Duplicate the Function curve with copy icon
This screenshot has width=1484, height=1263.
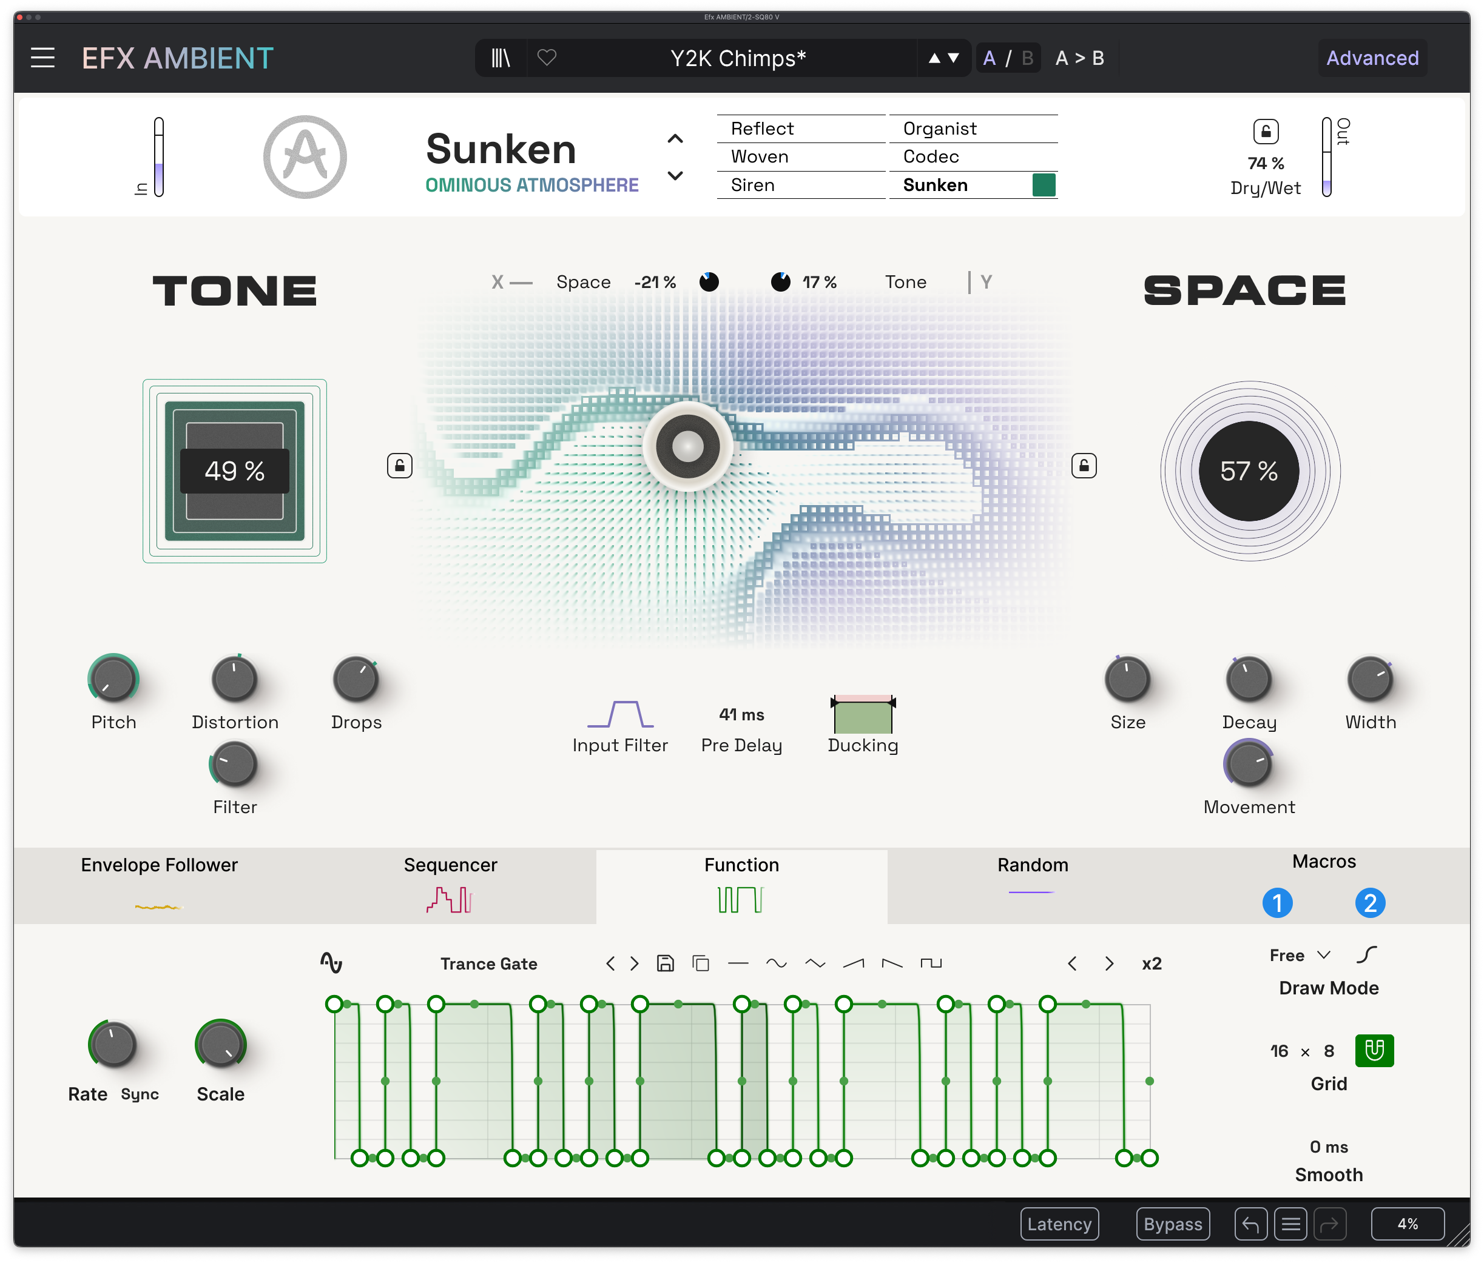click(701, 963)
